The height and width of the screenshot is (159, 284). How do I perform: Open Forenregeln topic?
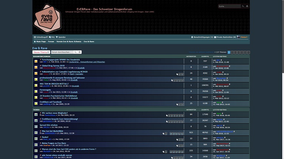(45, 90)
